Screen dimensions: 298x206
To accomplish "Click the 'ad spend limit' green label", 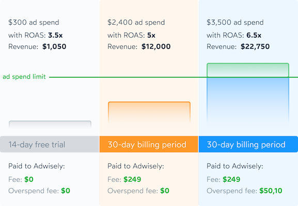I will click(x=24, y=77).
